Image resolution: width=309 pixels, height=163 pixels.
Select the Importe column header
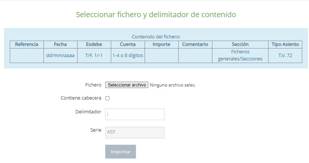click(161, 44)
